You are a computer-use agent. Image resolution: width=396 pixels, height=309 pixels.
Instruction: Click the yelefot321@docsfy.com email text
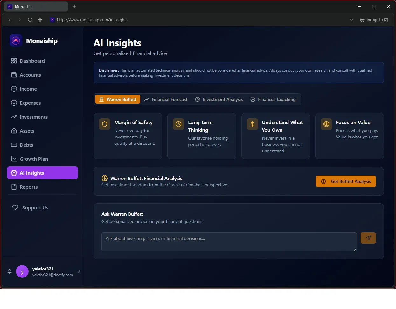tap(52, 275)
